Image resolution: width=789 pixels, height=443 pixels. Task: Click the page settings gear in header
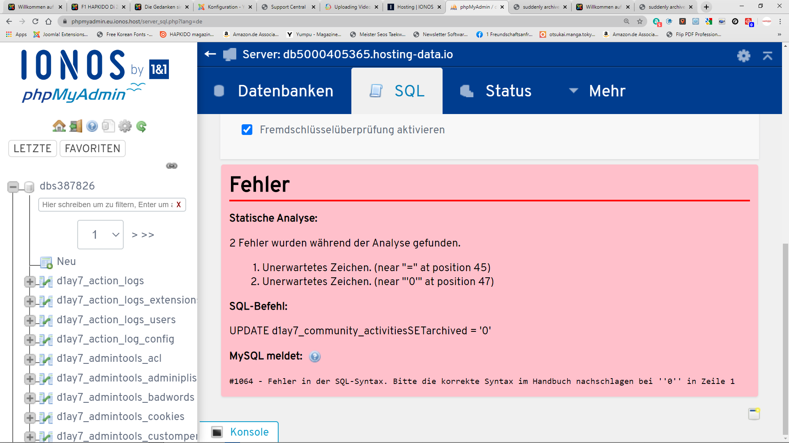pyautogui.click(x=743, y=55)
